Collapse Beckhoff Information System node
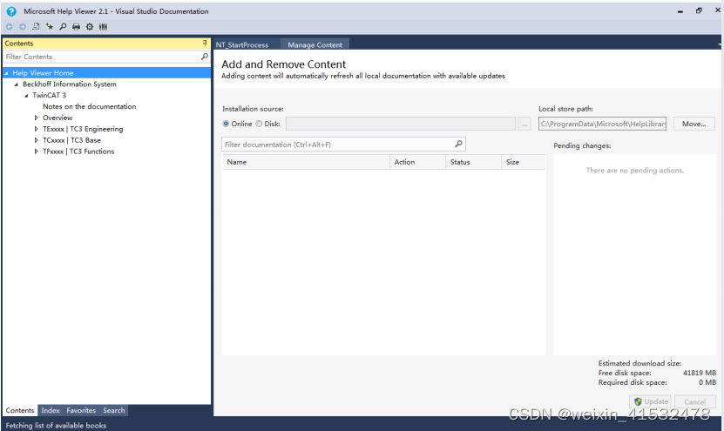The width and height of the screenshot is (724, 431). [x=17, y=84]
